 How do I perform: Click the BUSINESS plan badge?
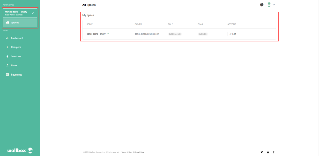[203, 34]
